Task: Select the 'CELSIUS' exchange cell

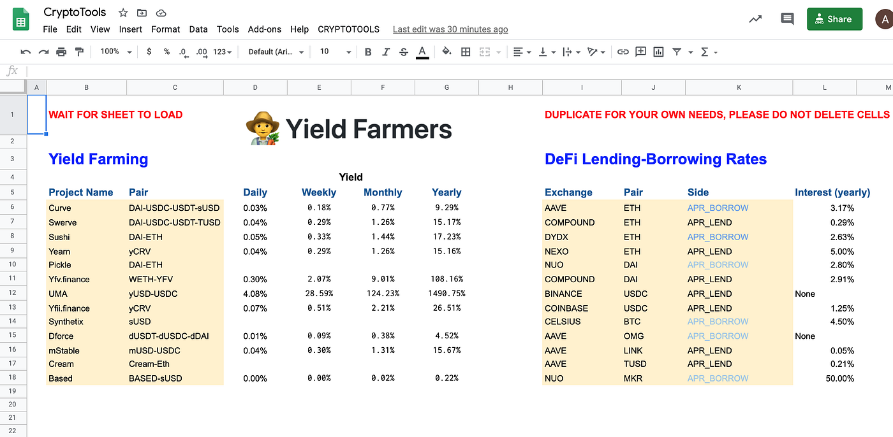Action: (582, 322)
